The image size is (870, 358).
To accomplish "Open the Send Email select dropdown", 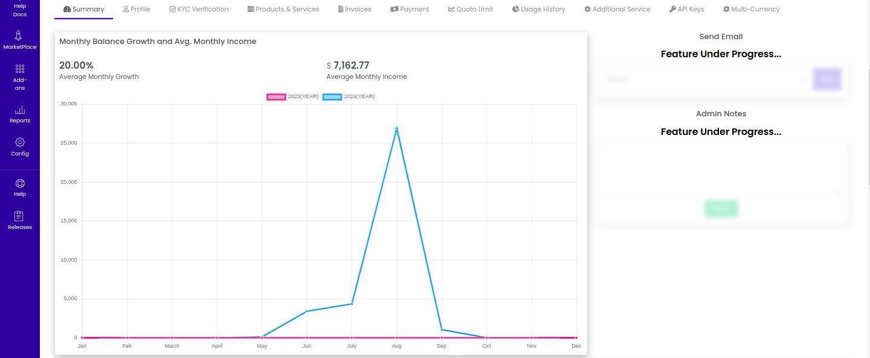I will (704, 79).
